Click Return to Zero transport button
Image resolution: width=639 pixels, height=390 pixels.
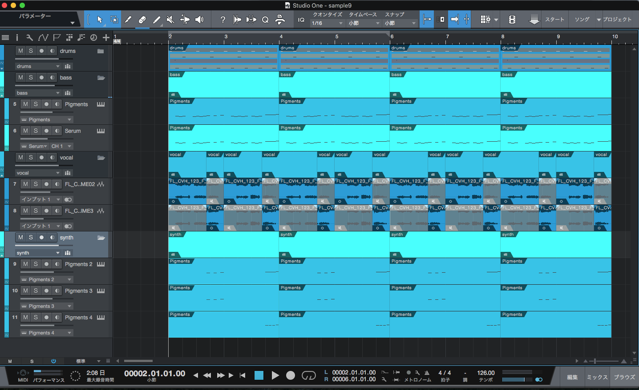click(x=243, y=375)
